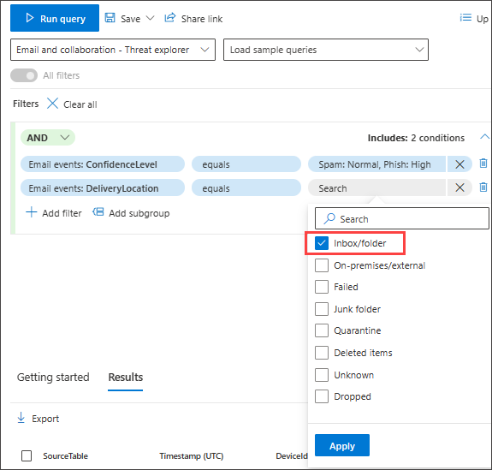Click the DeviceId column header
Screen dimensions: 492x470
point(292,455)
